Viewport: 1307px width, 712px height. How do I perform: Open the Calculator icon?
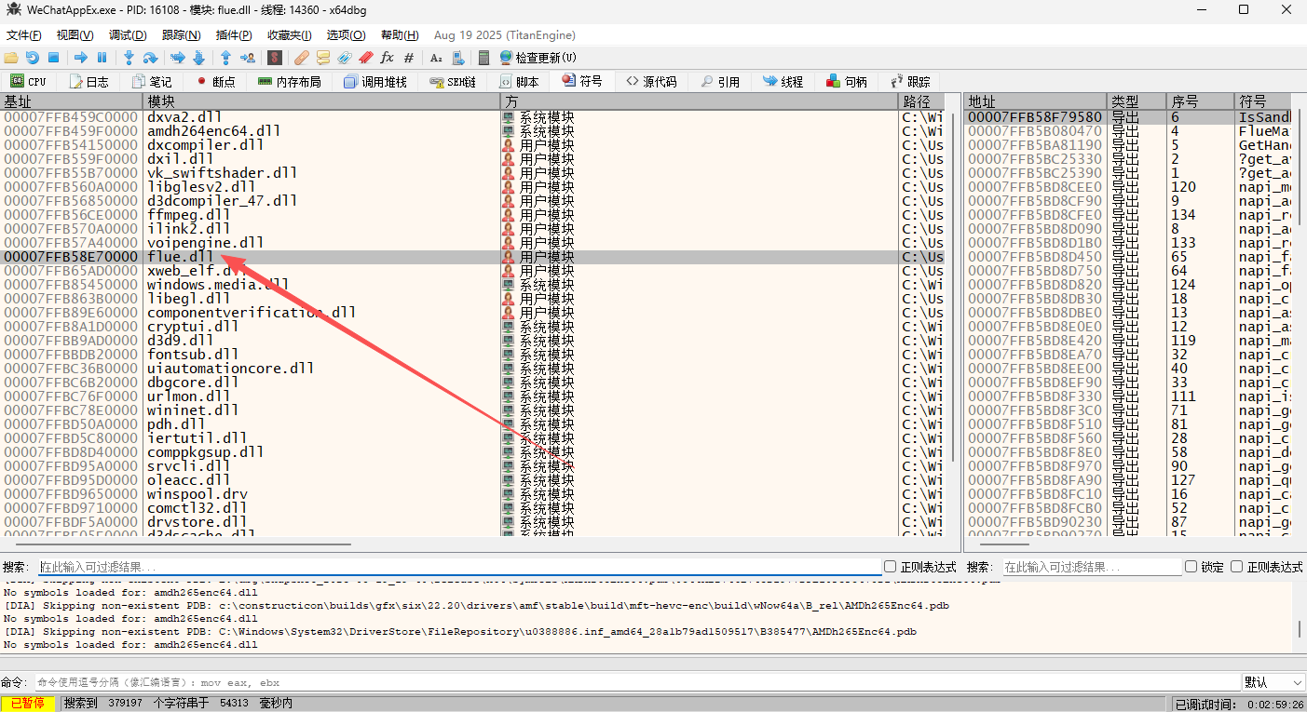coord(484,58)
